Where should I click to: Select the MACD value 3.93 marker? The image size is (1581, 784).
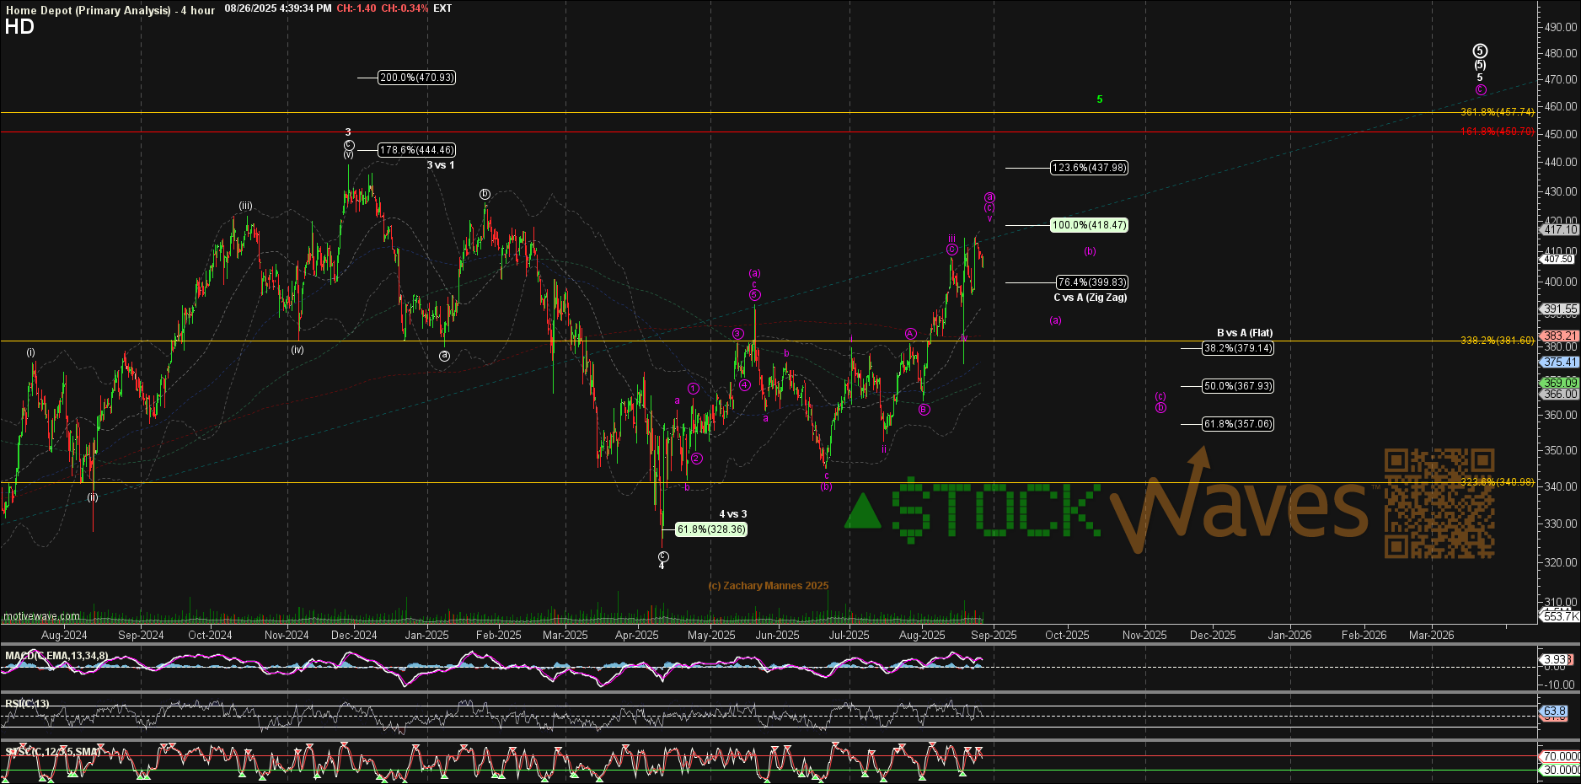coord(1555,659)
